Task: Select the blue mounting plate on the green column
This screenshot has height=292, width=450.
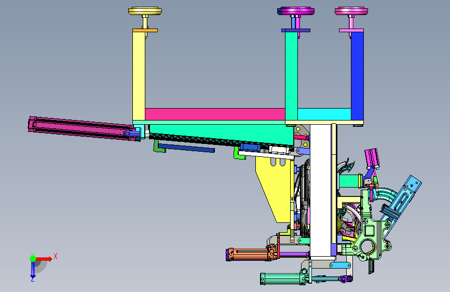Action: 296,30
